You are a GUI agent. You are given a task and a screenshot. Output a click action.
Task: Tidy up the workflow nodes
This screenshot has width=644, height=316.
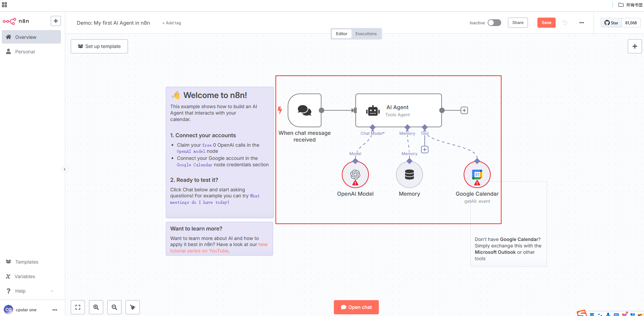pos(133,307)
